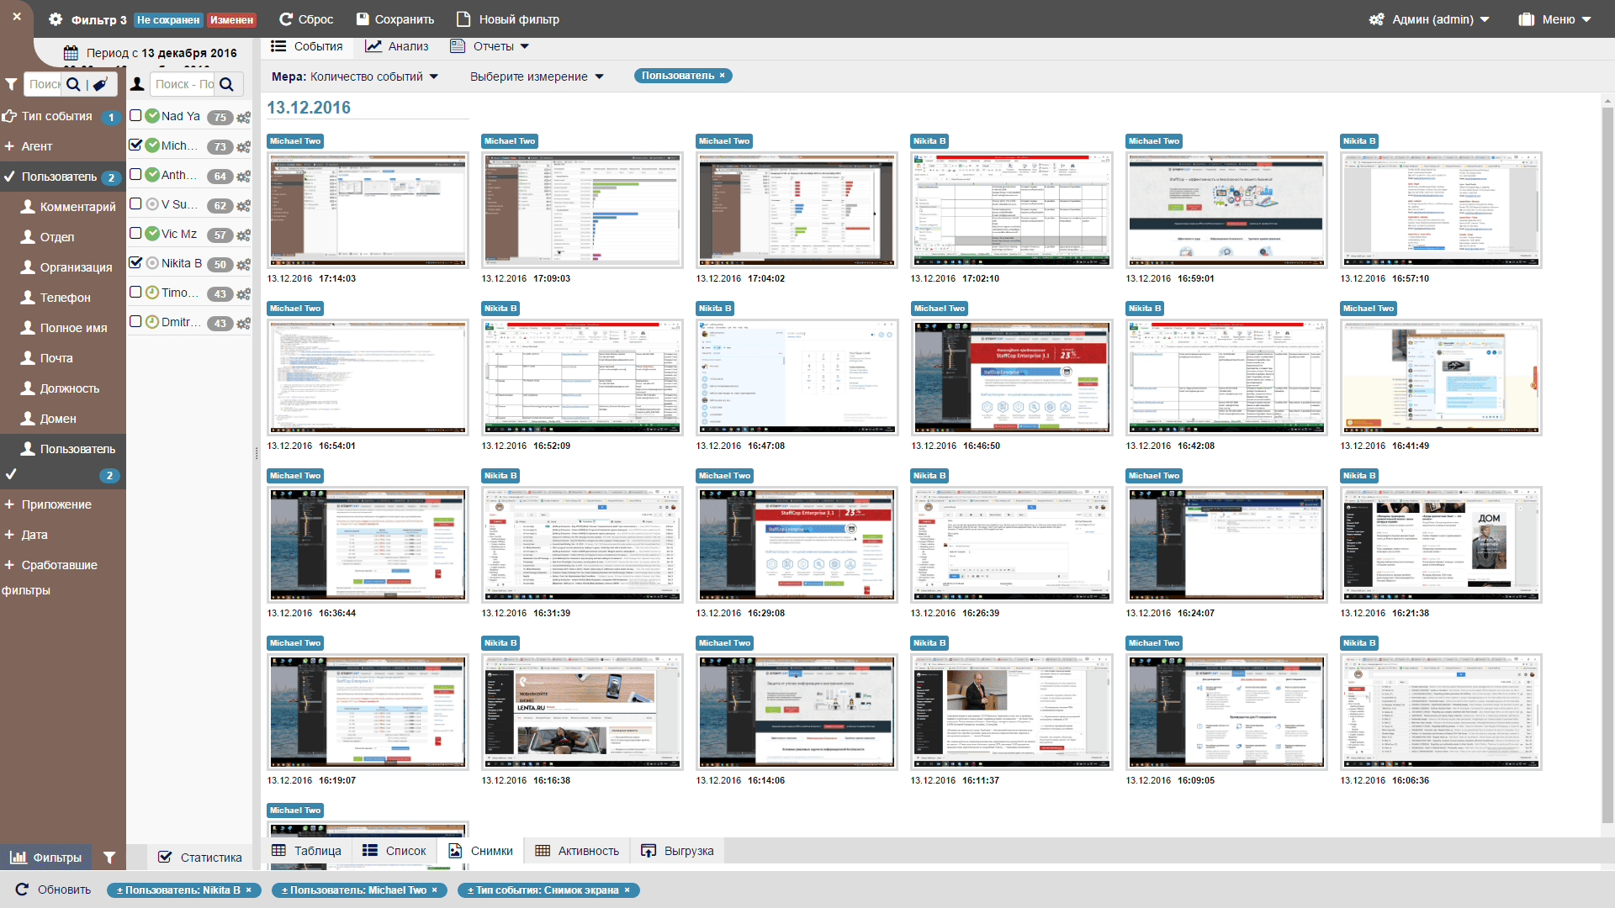This screenshot has width=1615, height=908.
Task: Open the Выберите измерение dropdown
Action: (537, 77)
